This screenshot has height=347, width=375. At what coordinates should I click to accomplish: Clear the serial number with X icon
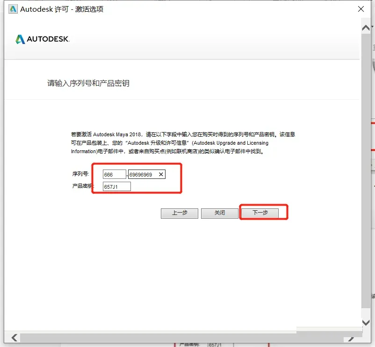click(161, 174)
